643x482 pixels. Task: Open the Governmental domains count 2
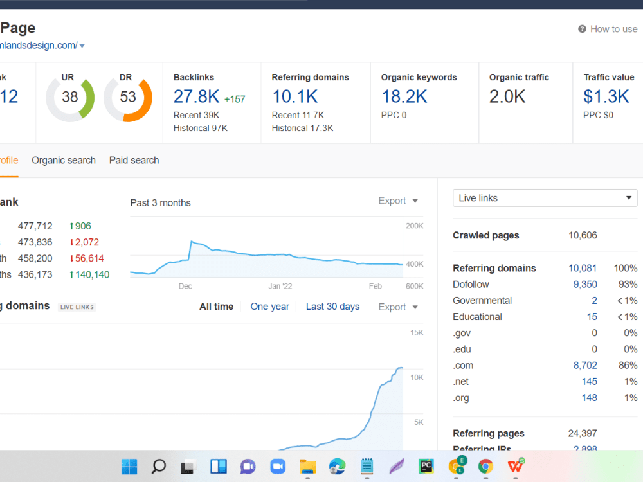(x=594, y=300)
